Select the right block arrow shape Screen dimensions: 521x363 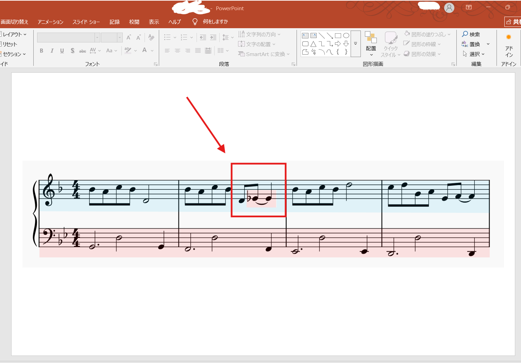tap(338, 44)
